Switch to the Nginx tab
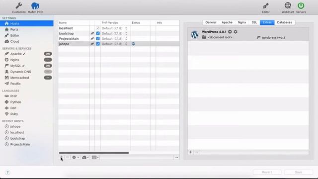The image size is (318, 179). click(242, 22)
